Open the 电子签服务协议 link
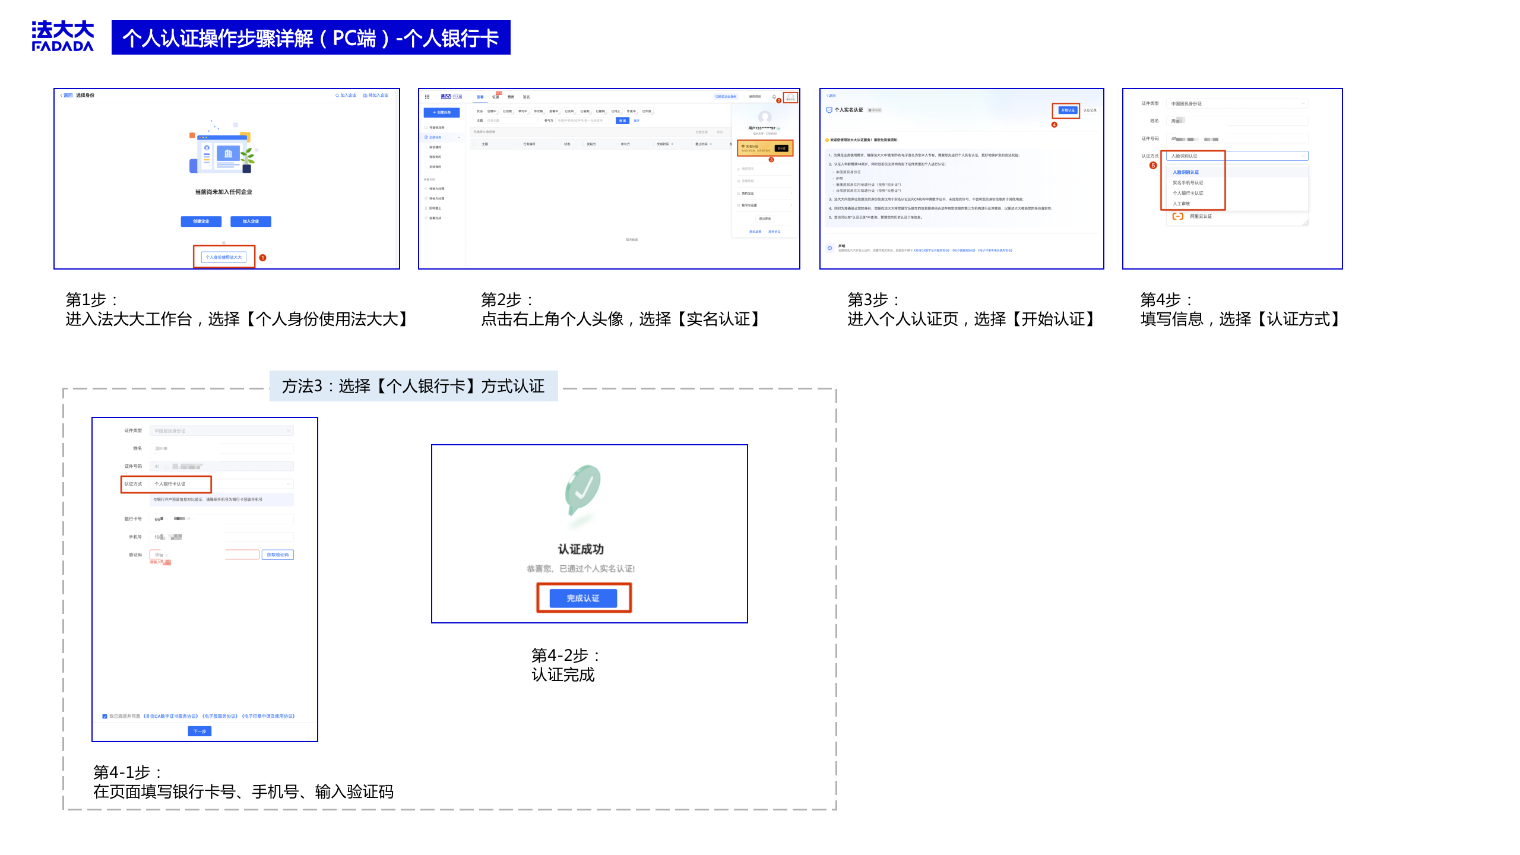Viewport: 1520px width, 855px height. (220, 716)
